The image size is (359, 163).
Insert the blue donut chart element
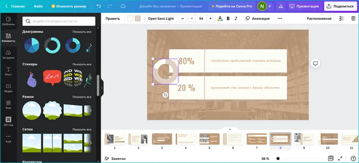point(73,46)
